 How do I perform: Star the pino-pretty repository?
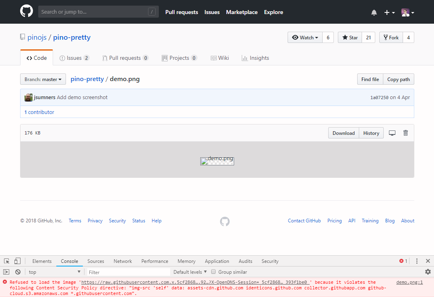(x=350, y=37)
